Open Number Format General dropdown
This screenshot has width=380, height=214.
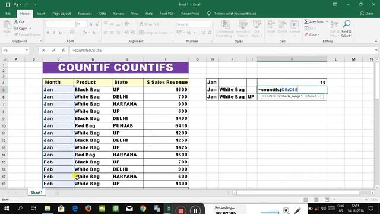point(210,24)
